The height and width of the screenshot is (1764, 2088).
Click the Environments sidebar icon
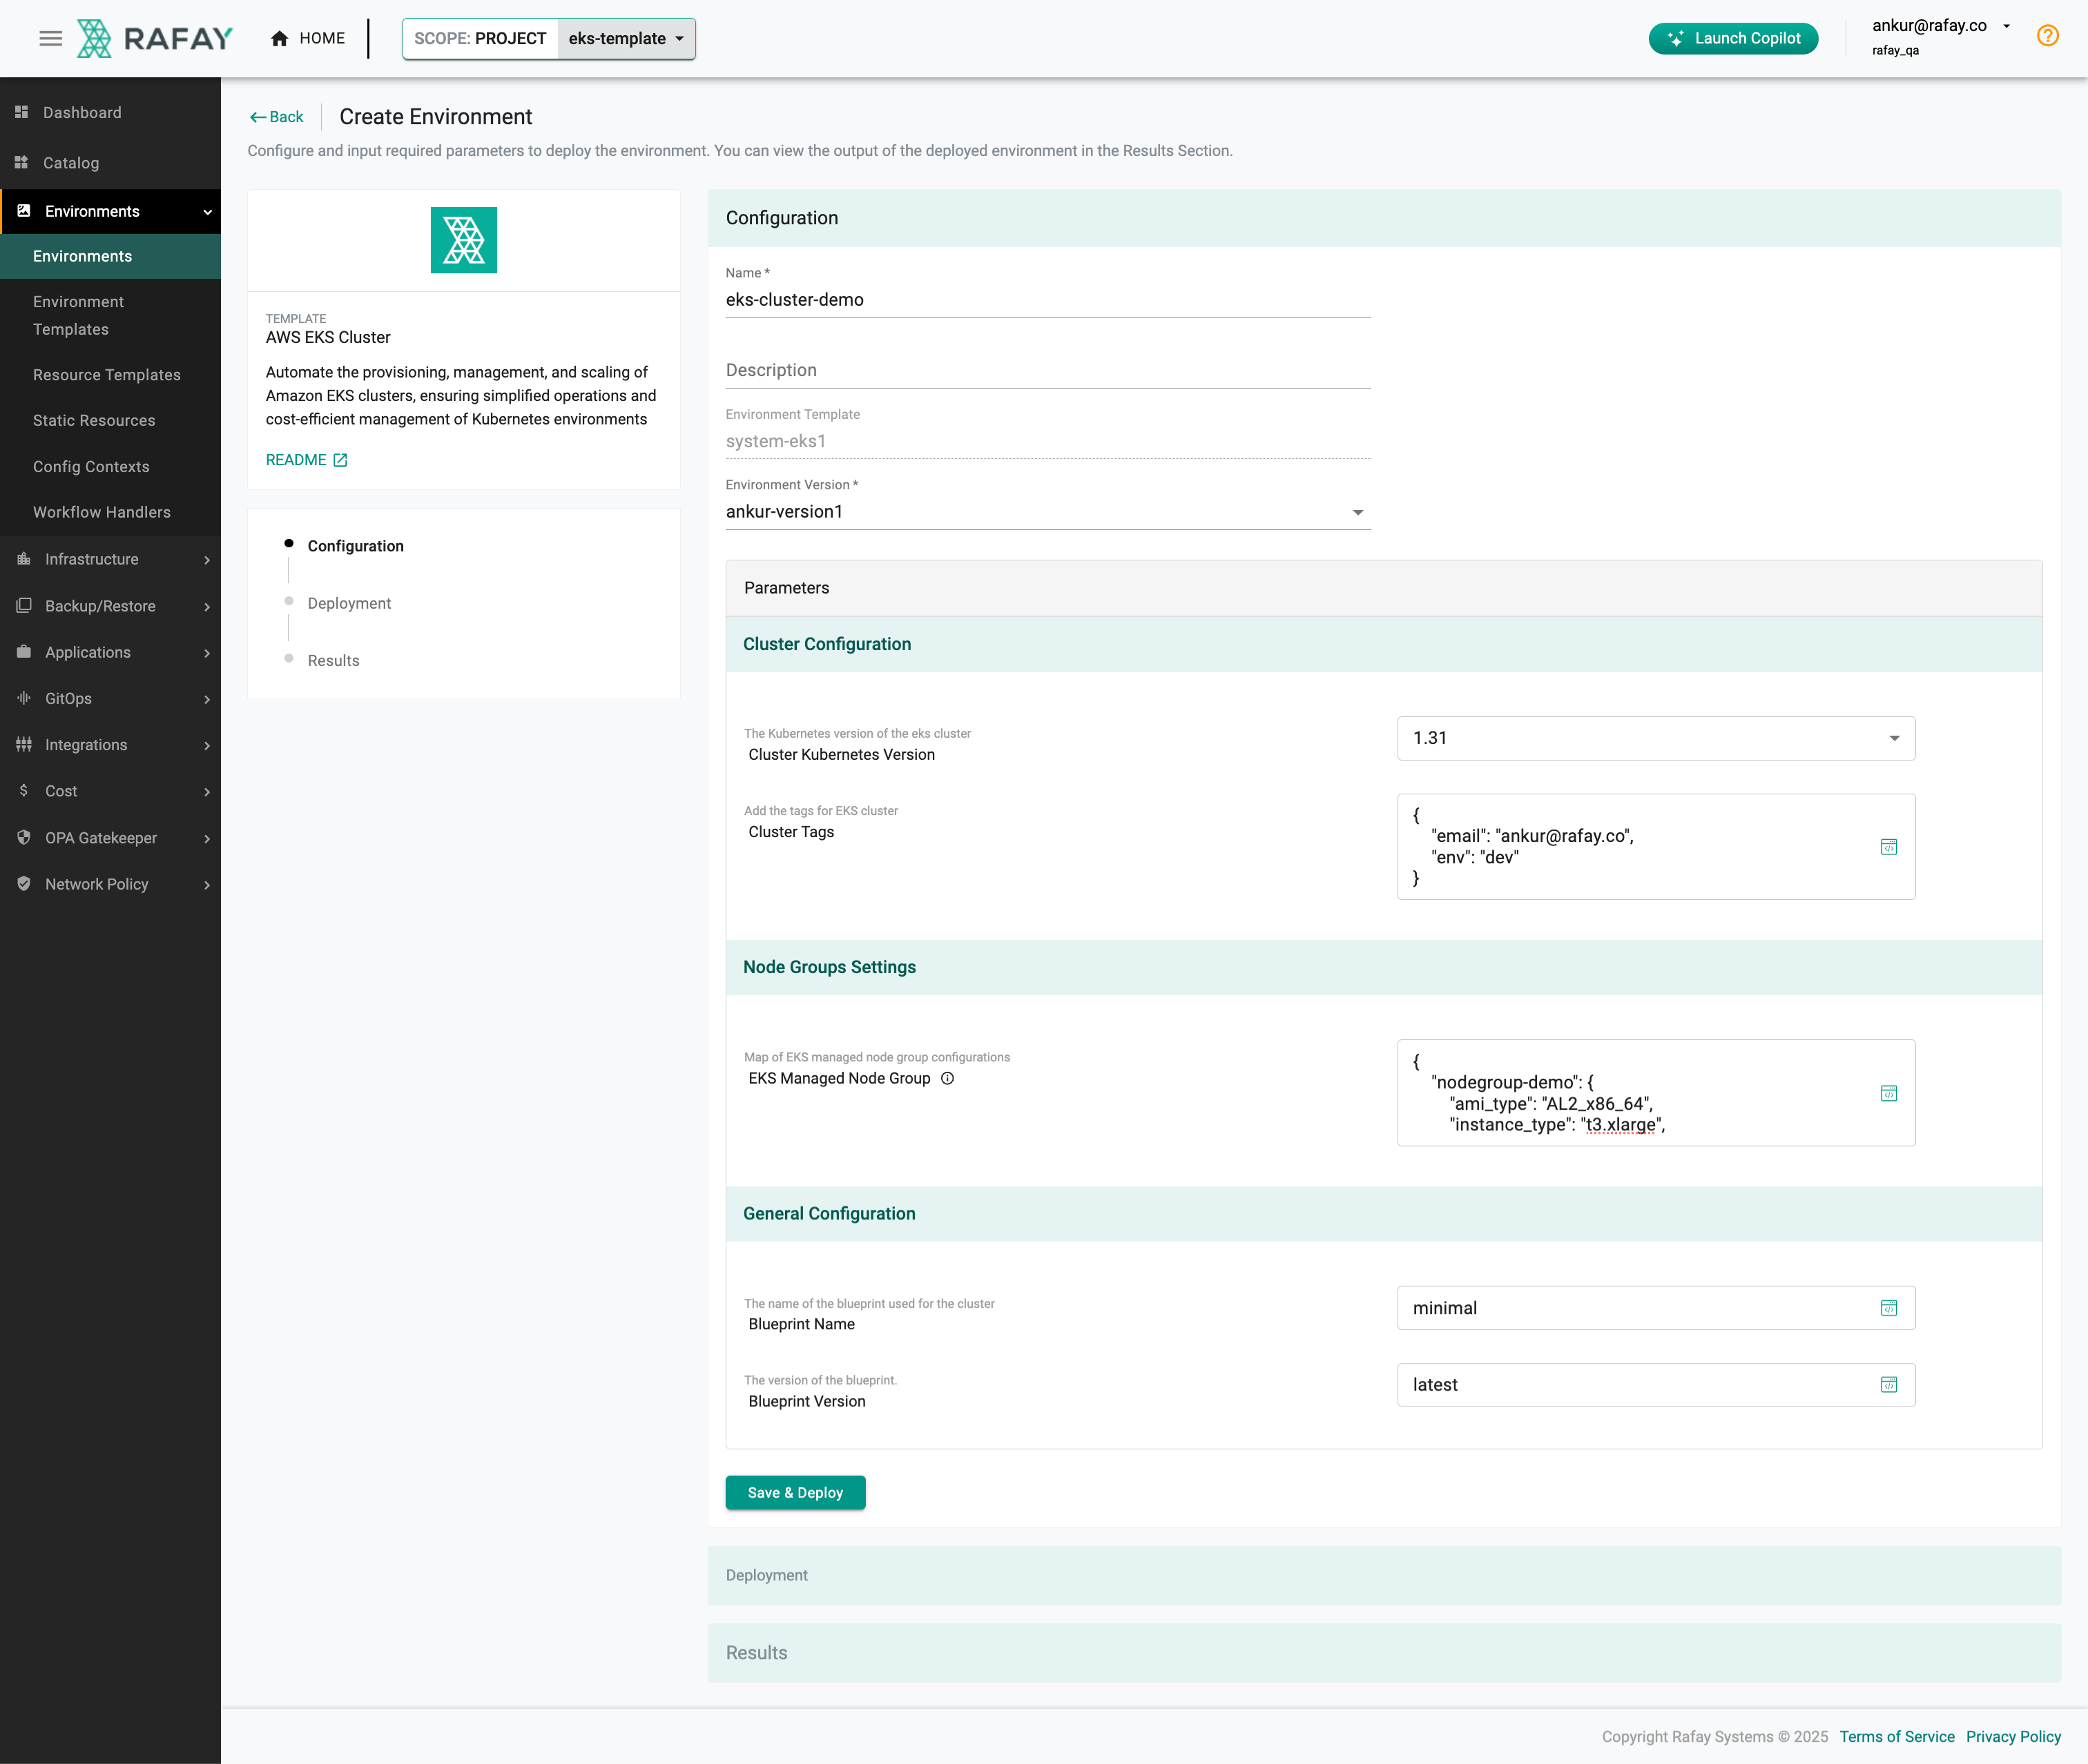[x=24, y=211]
